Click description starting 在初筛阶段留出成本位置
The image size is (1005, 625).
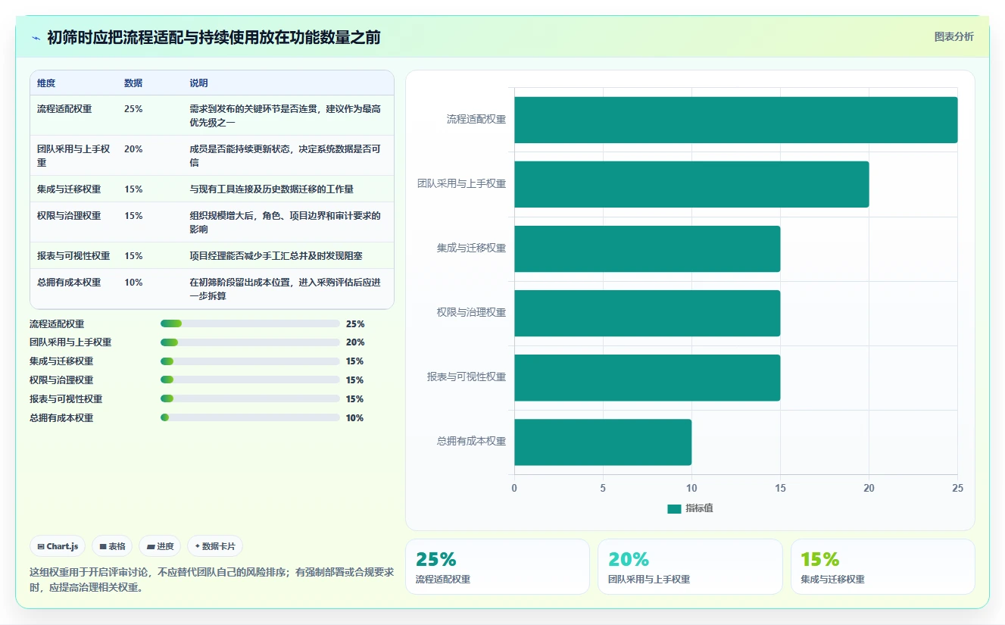pyautogui.click(x=286, y=289)
